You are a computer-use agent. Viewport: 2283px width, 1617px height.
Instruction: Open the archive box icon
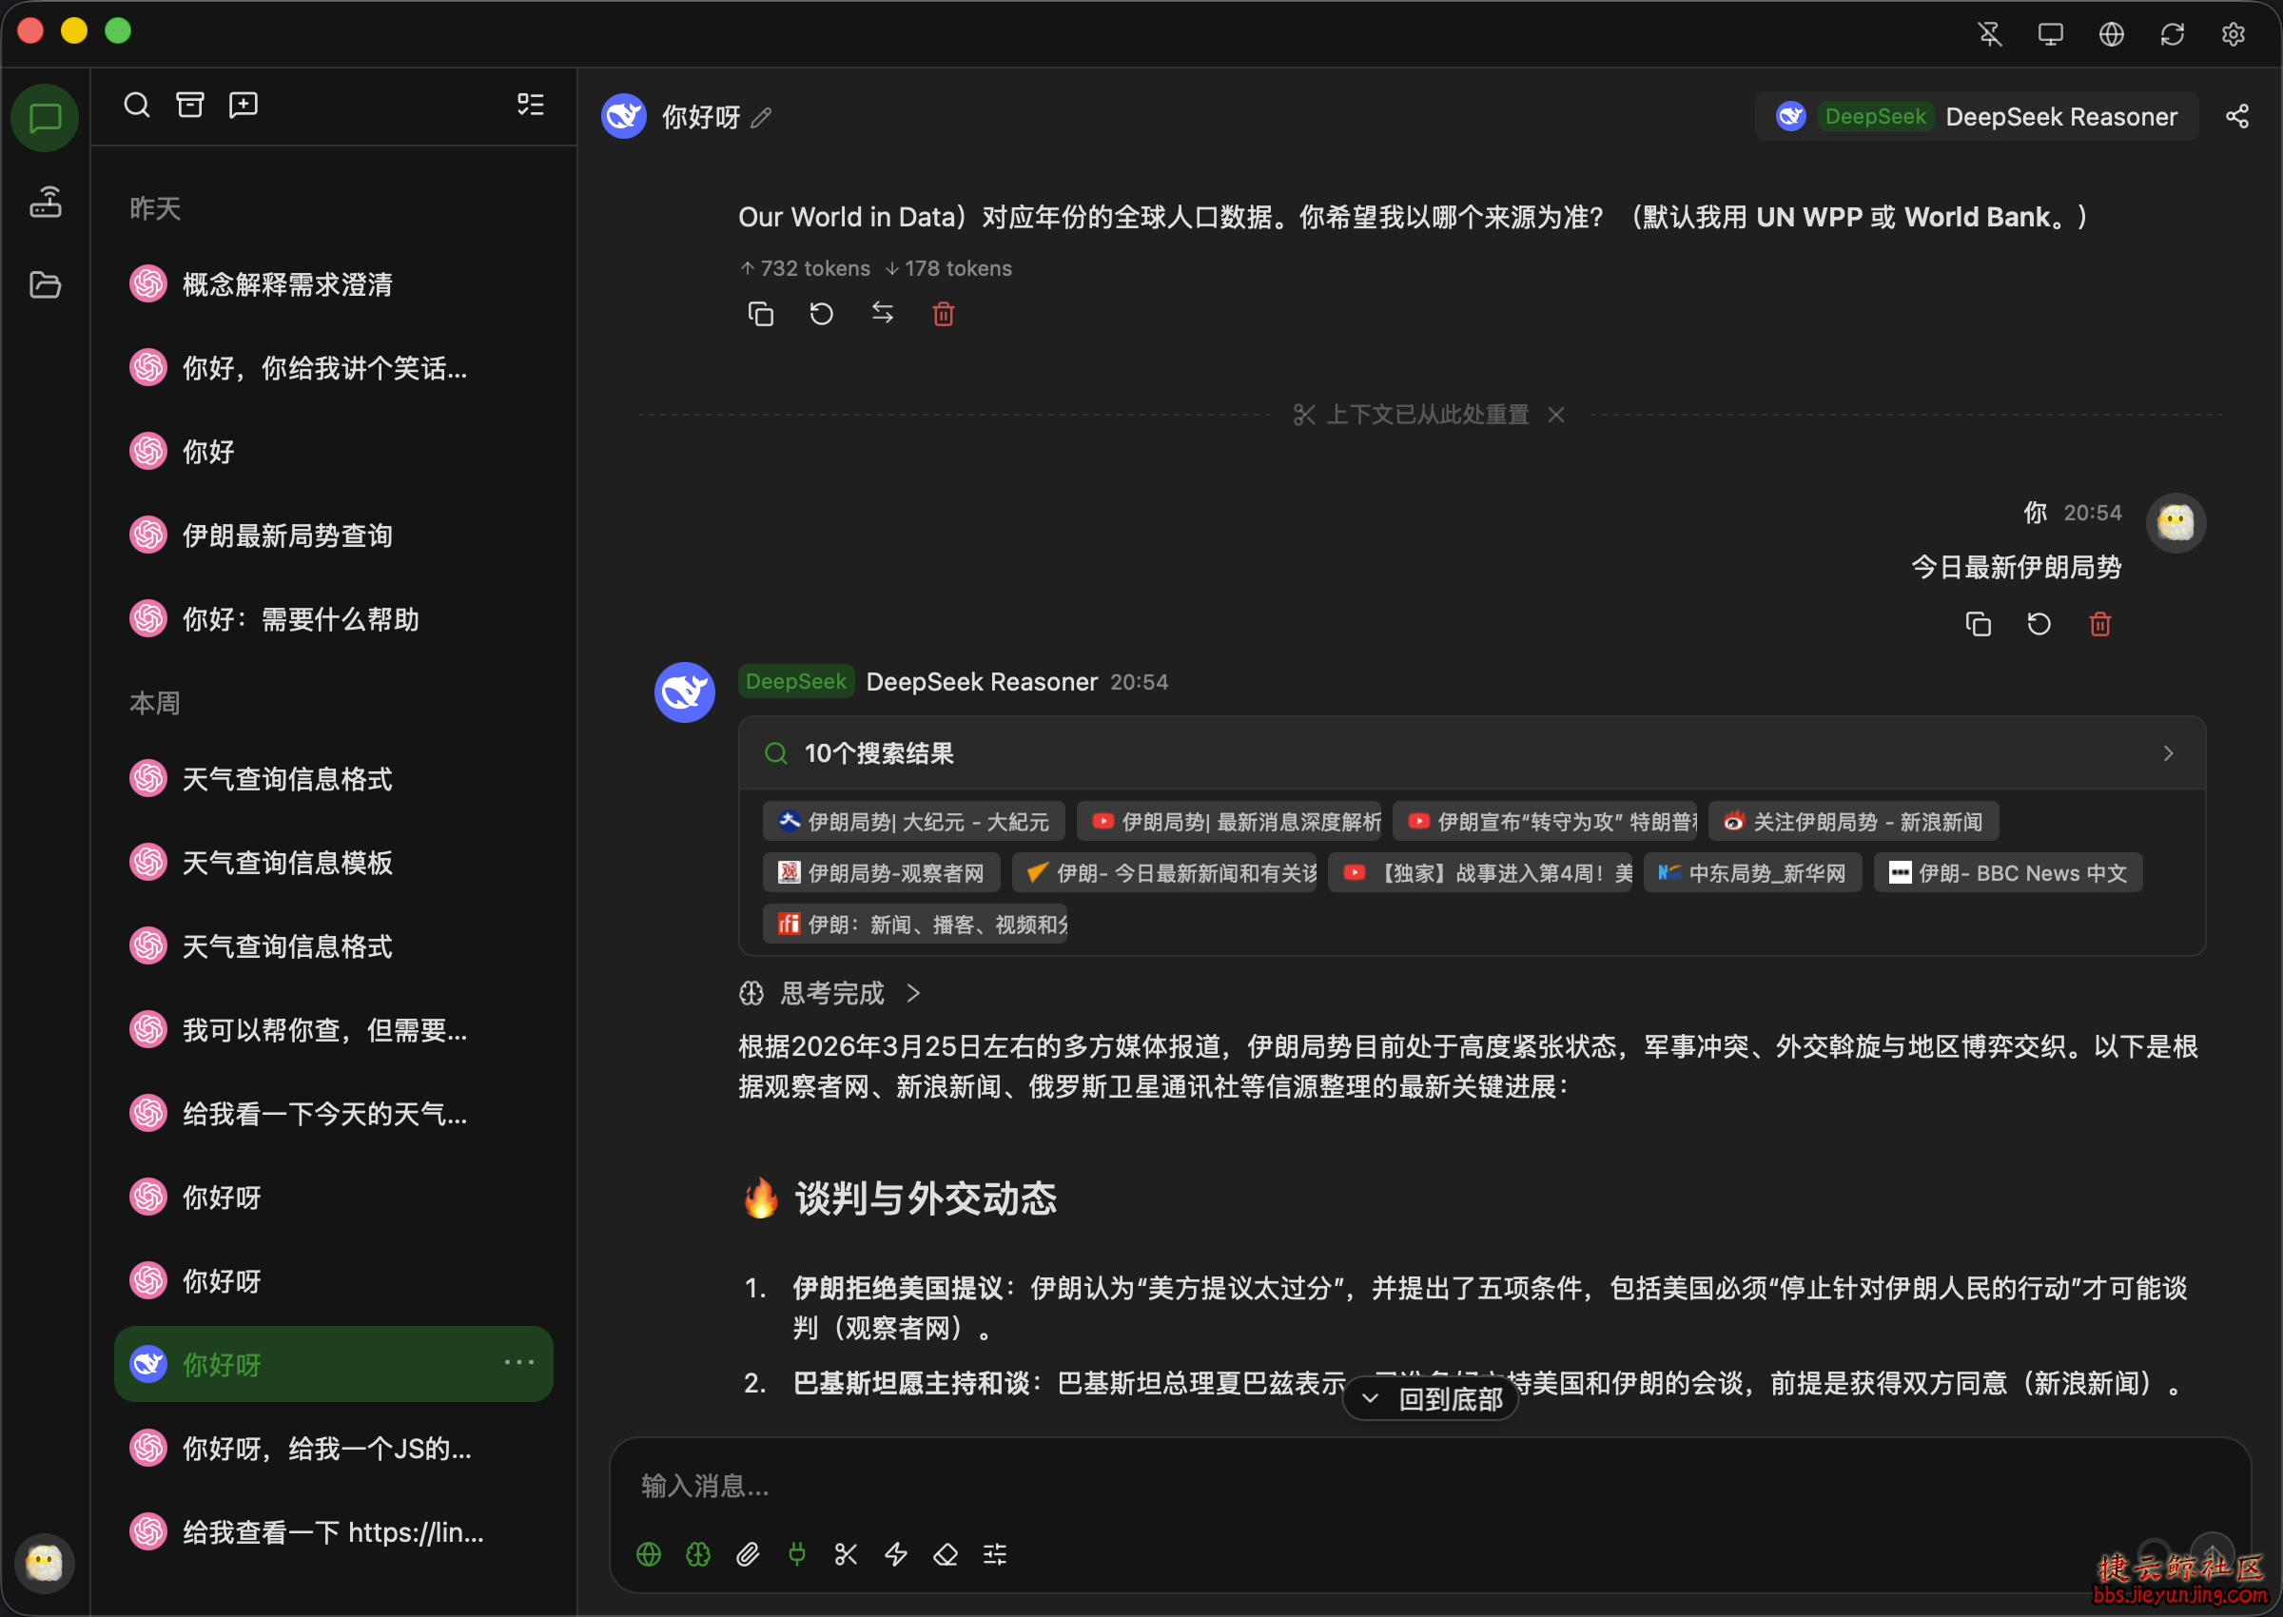point(190,105)
